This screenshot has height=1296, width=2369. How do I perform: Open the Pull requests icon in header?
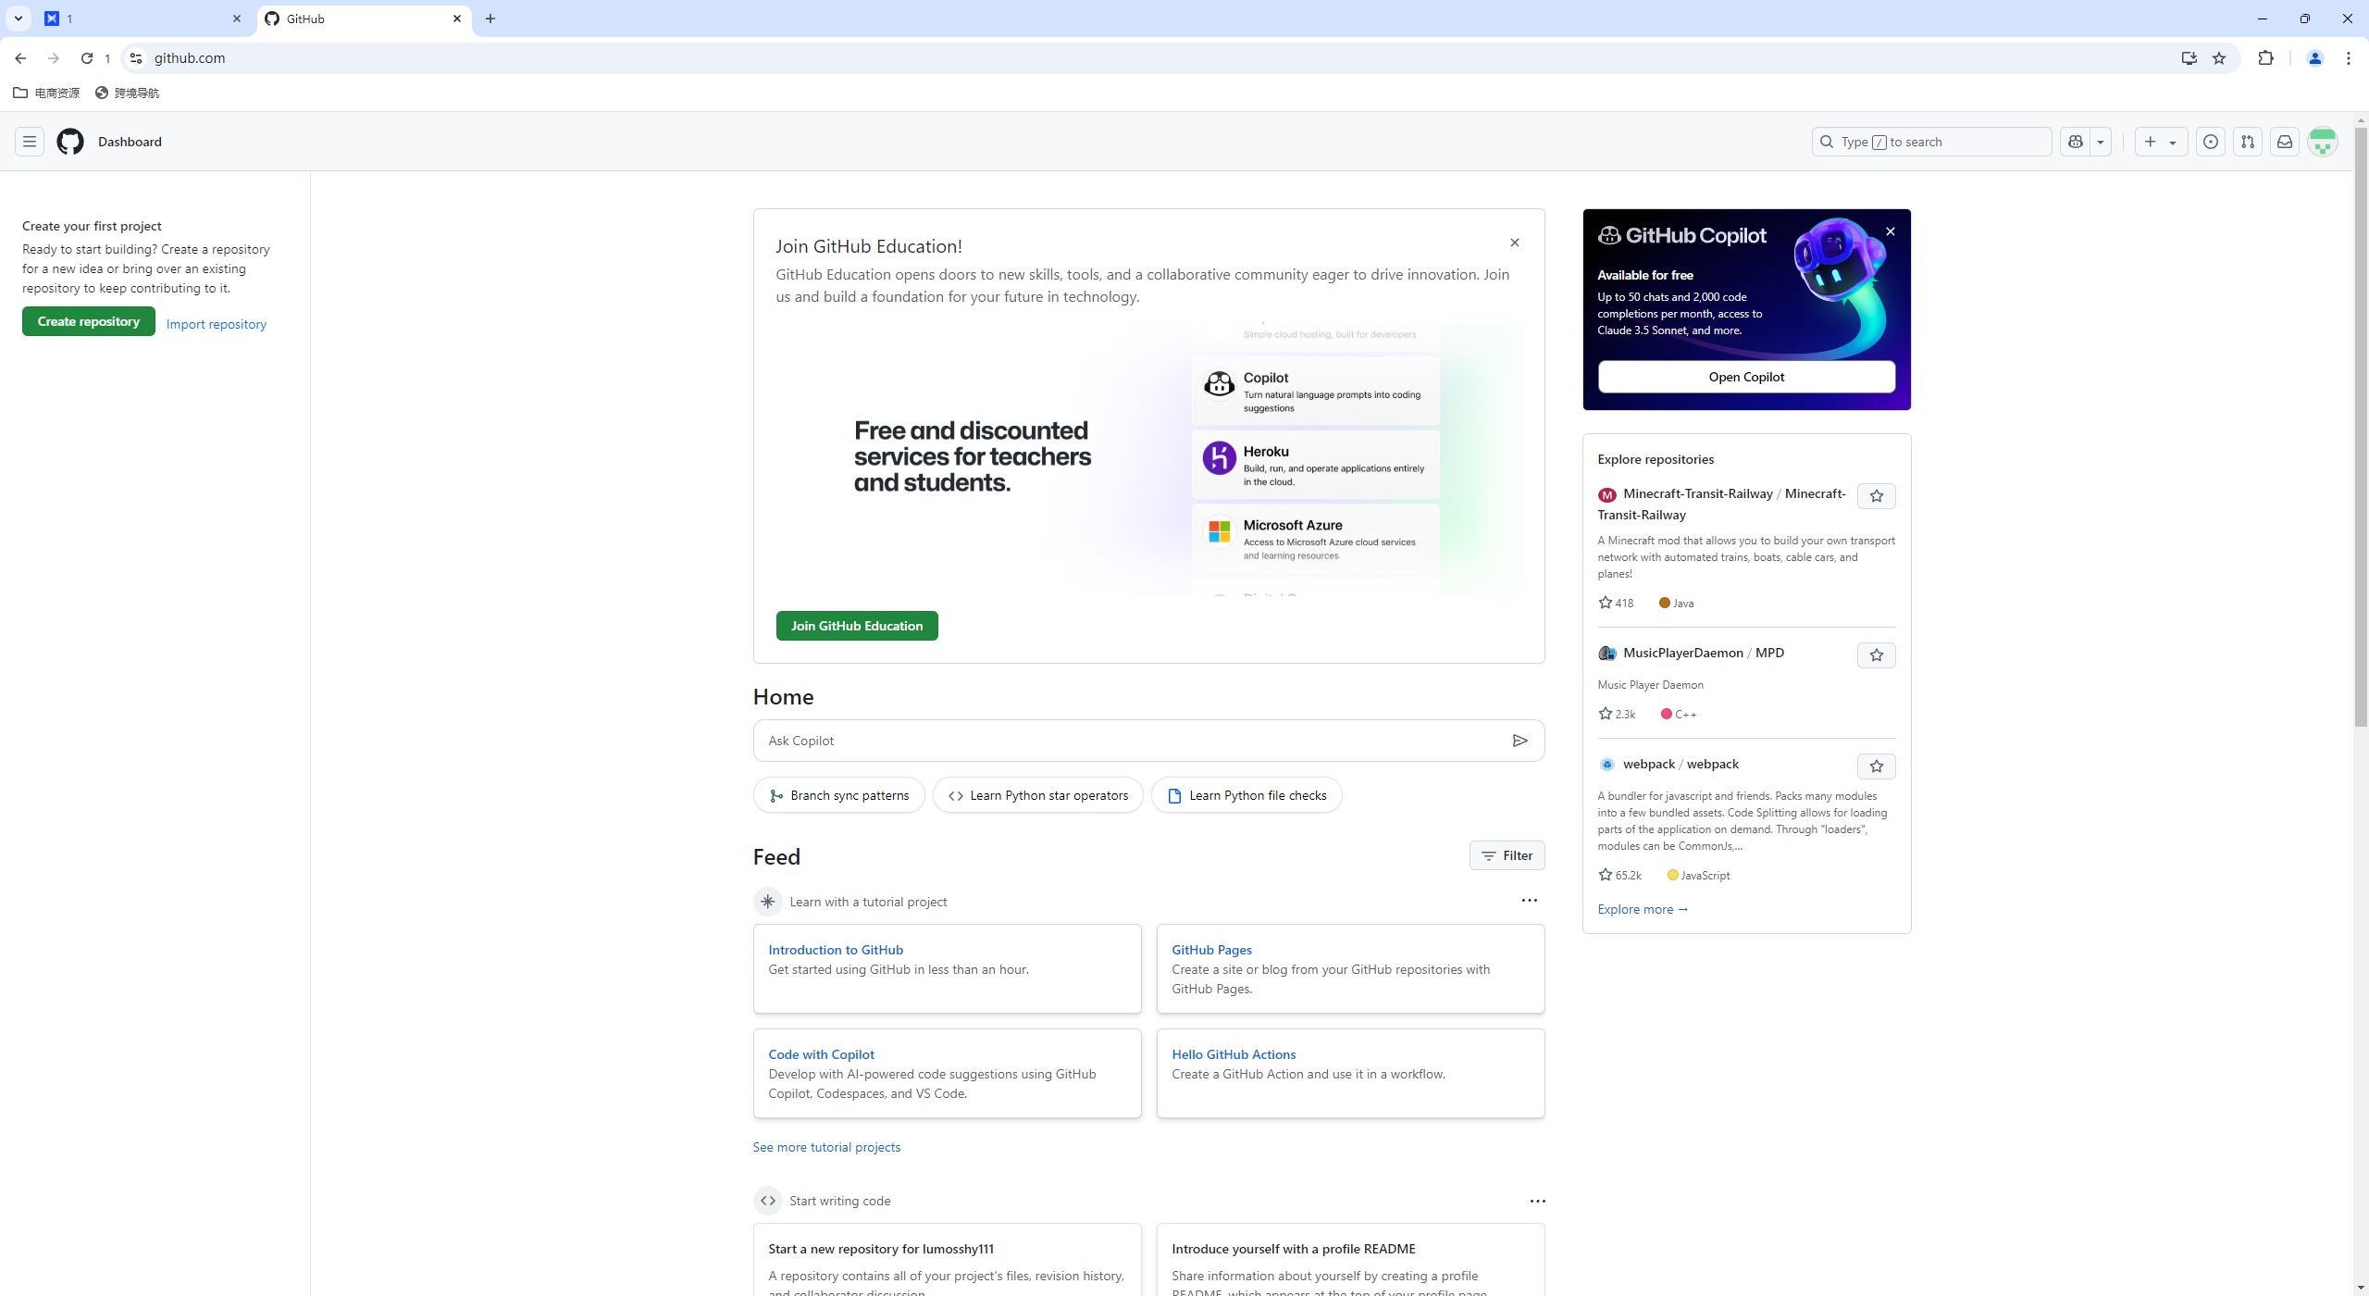2248,142
